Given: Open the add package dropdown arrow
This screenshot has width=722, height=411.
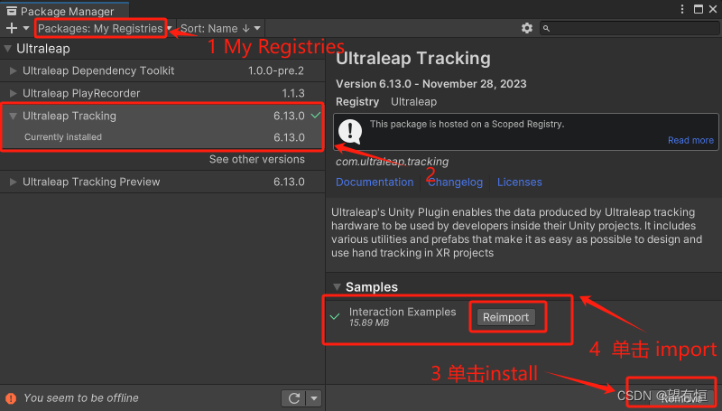Looking at the screenshot, I should (26, 29).
